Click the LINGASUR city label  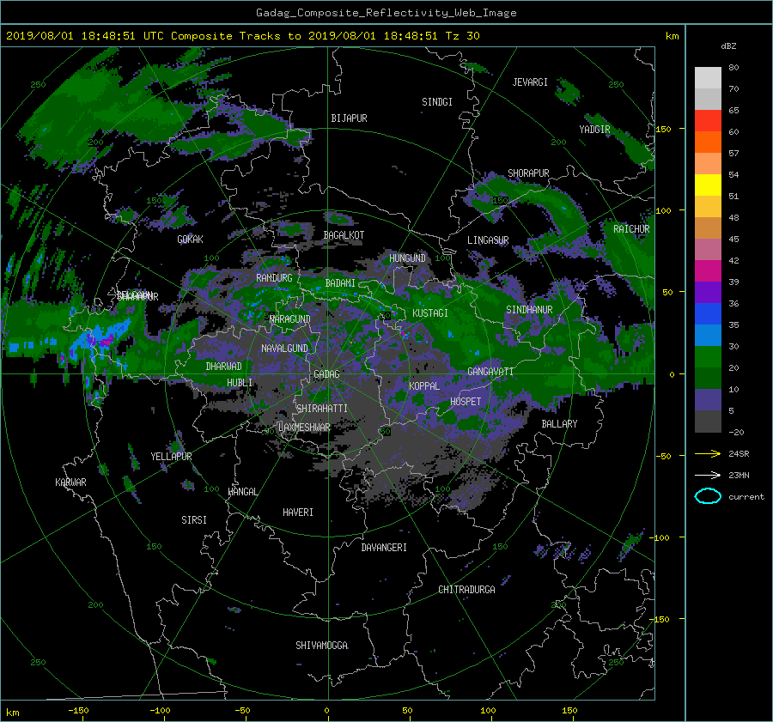(x=488, y=240)
